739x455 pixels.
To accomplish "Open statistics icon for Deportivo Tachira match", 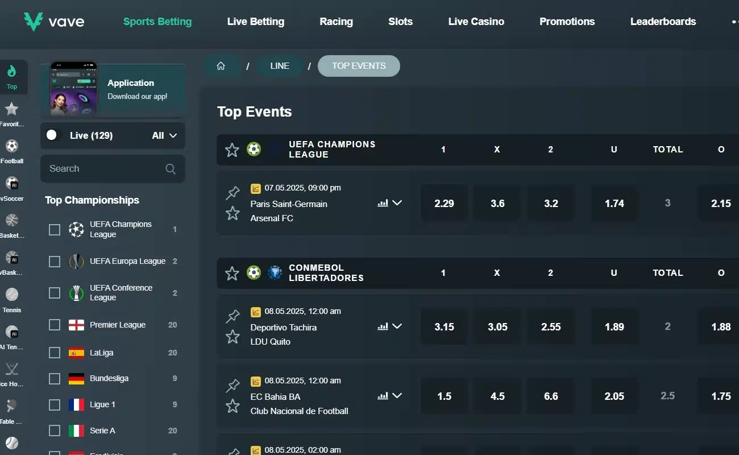I will click(x=383, y=326).
